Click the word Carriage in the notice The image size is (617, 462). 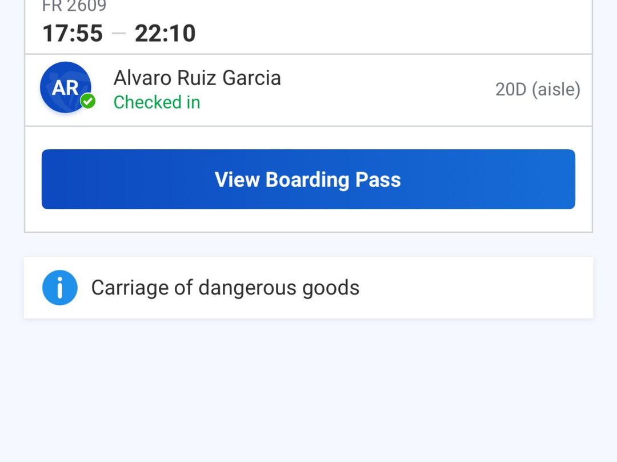130,288
